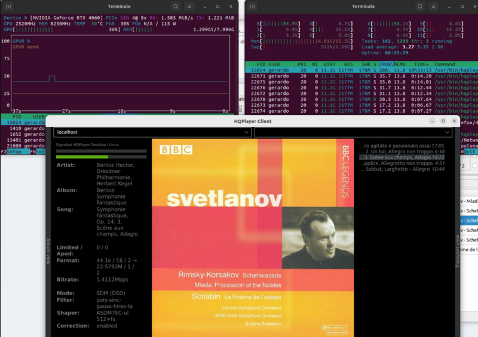Image resolution: width=478 pixels, height=337 pixels.
Task: Open hamburger menu in right Terminale window
Action: point(435,7)
